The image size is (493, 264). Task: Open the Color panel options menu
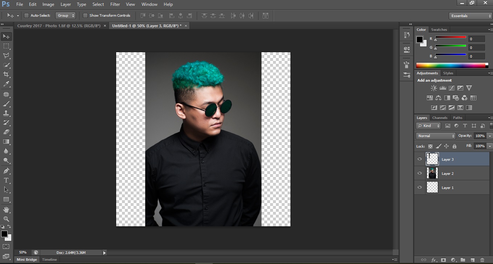[x=490, y=30]
